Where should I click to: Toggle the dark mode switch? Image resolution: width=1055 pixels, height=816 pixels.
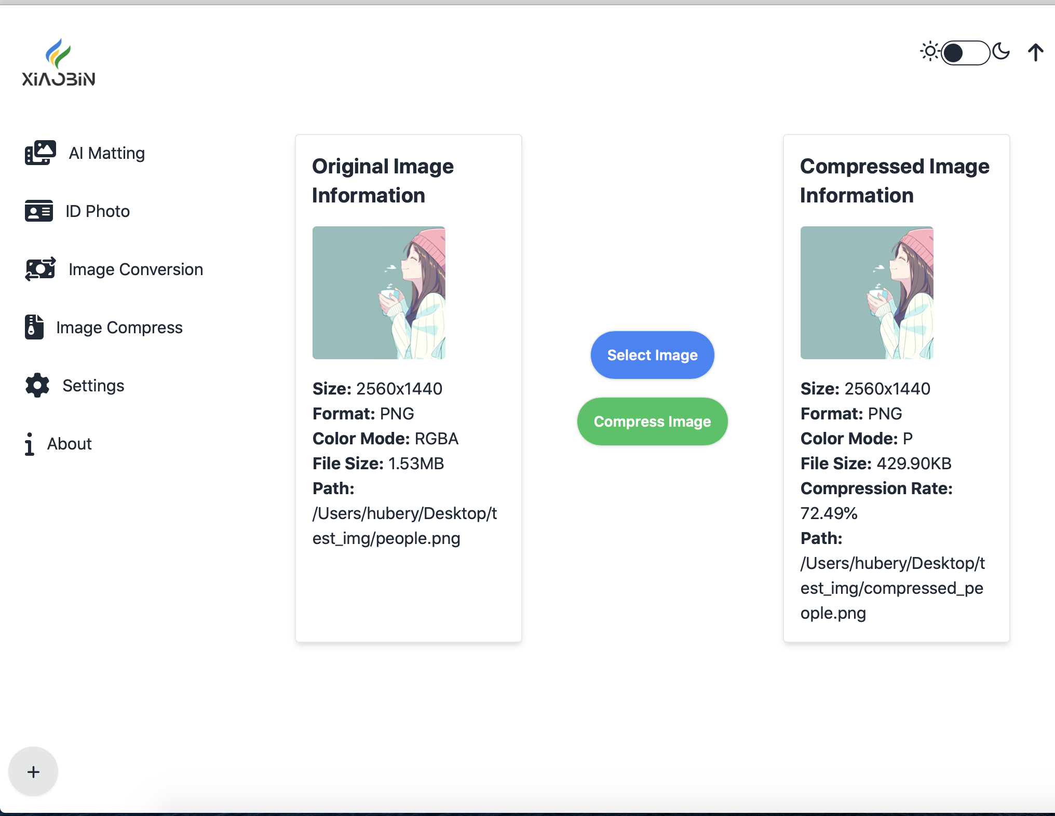tap(965, 52)
